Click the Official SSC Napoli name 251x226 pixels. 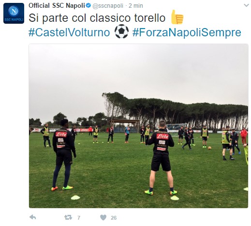(x=57, y=5)
